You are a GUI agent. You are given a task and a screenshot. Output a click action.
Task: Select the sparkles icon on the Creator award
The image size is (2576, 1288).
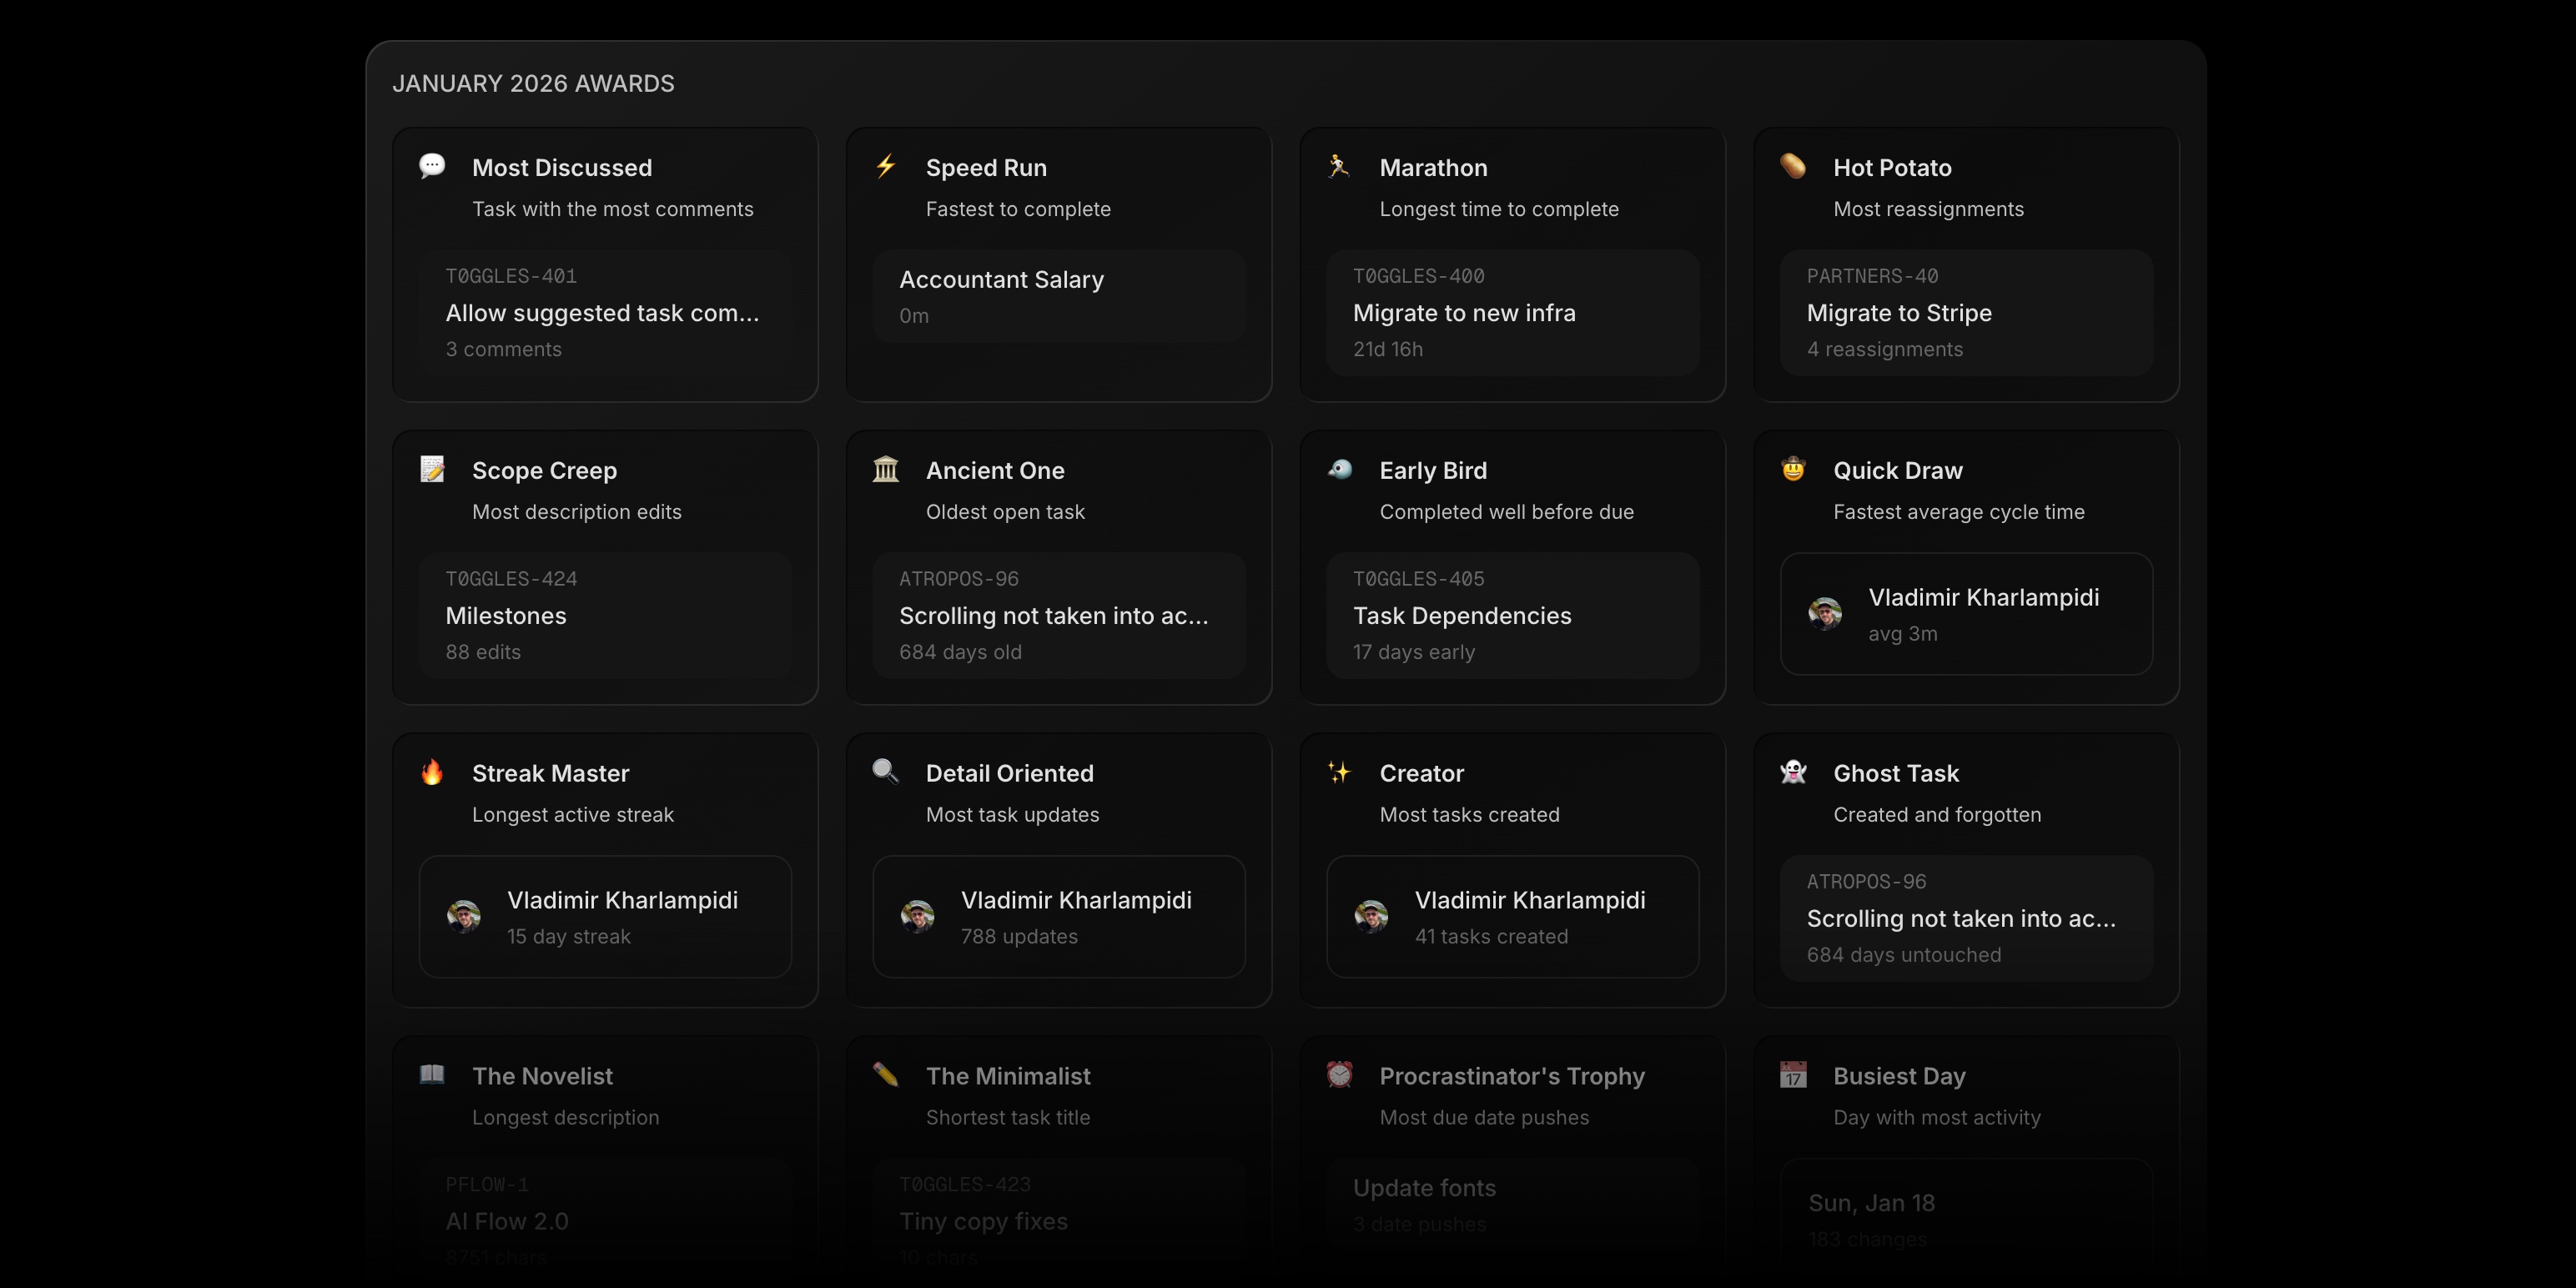(1340, 771)
